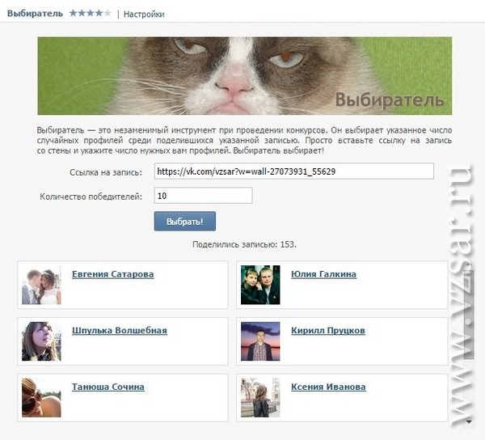The width and height of the screenshot is (485, 440).
Task: Open Шпулька Волшебная avatar thumbnail
Action: (41, 341)
